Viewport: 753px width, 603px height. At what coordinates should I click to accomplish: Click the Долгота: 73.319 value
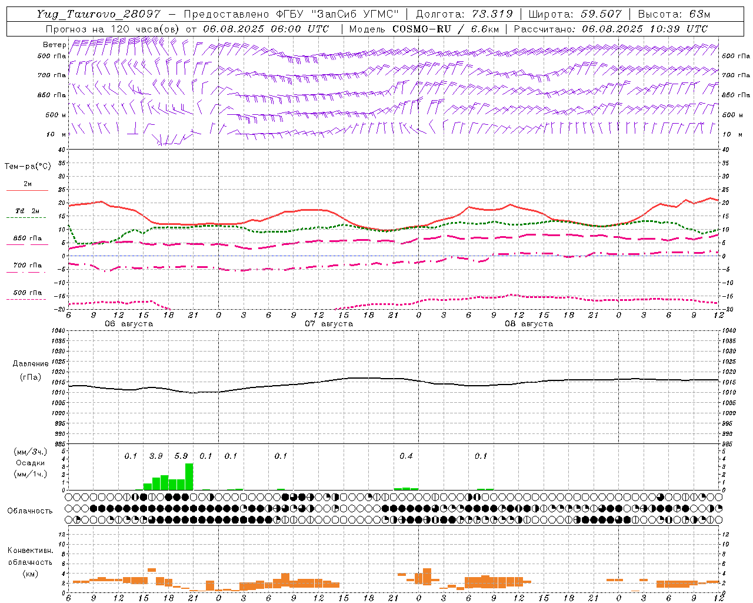click(464, 14)
